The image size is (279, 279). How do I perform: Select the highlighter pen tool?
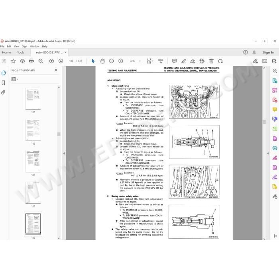click(184, 61)
